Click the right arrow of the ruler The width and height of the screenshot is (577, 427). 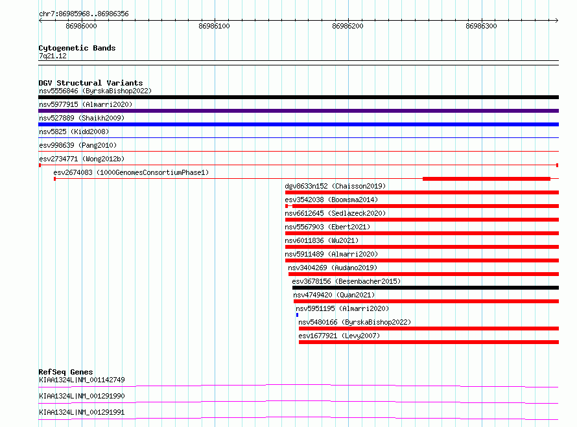556,20
